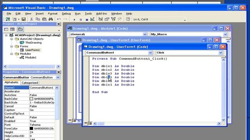Click the Undo arrow icon
The image size is (250, 140).
tap(59, 19)
